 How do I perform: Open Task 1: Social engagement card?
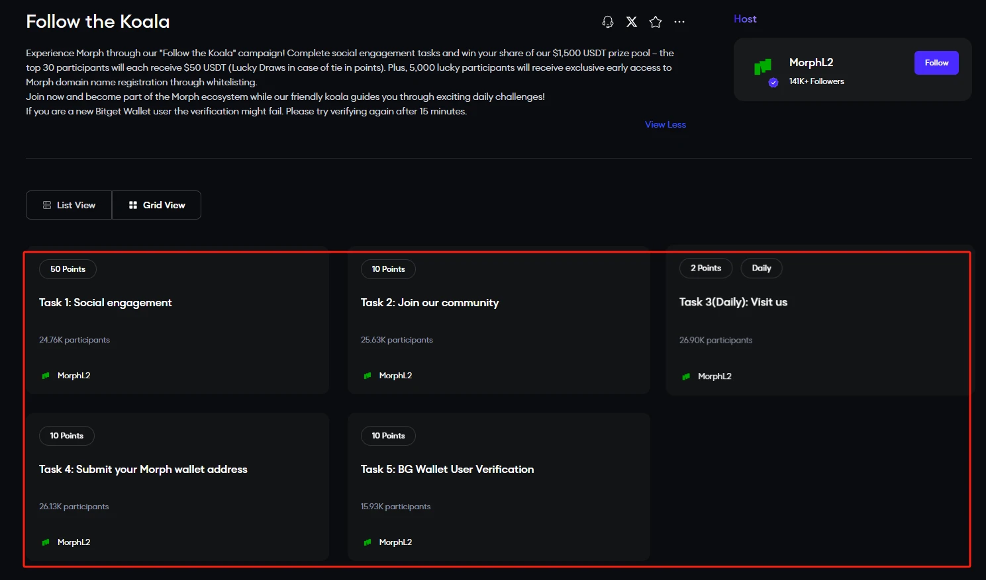105,303
